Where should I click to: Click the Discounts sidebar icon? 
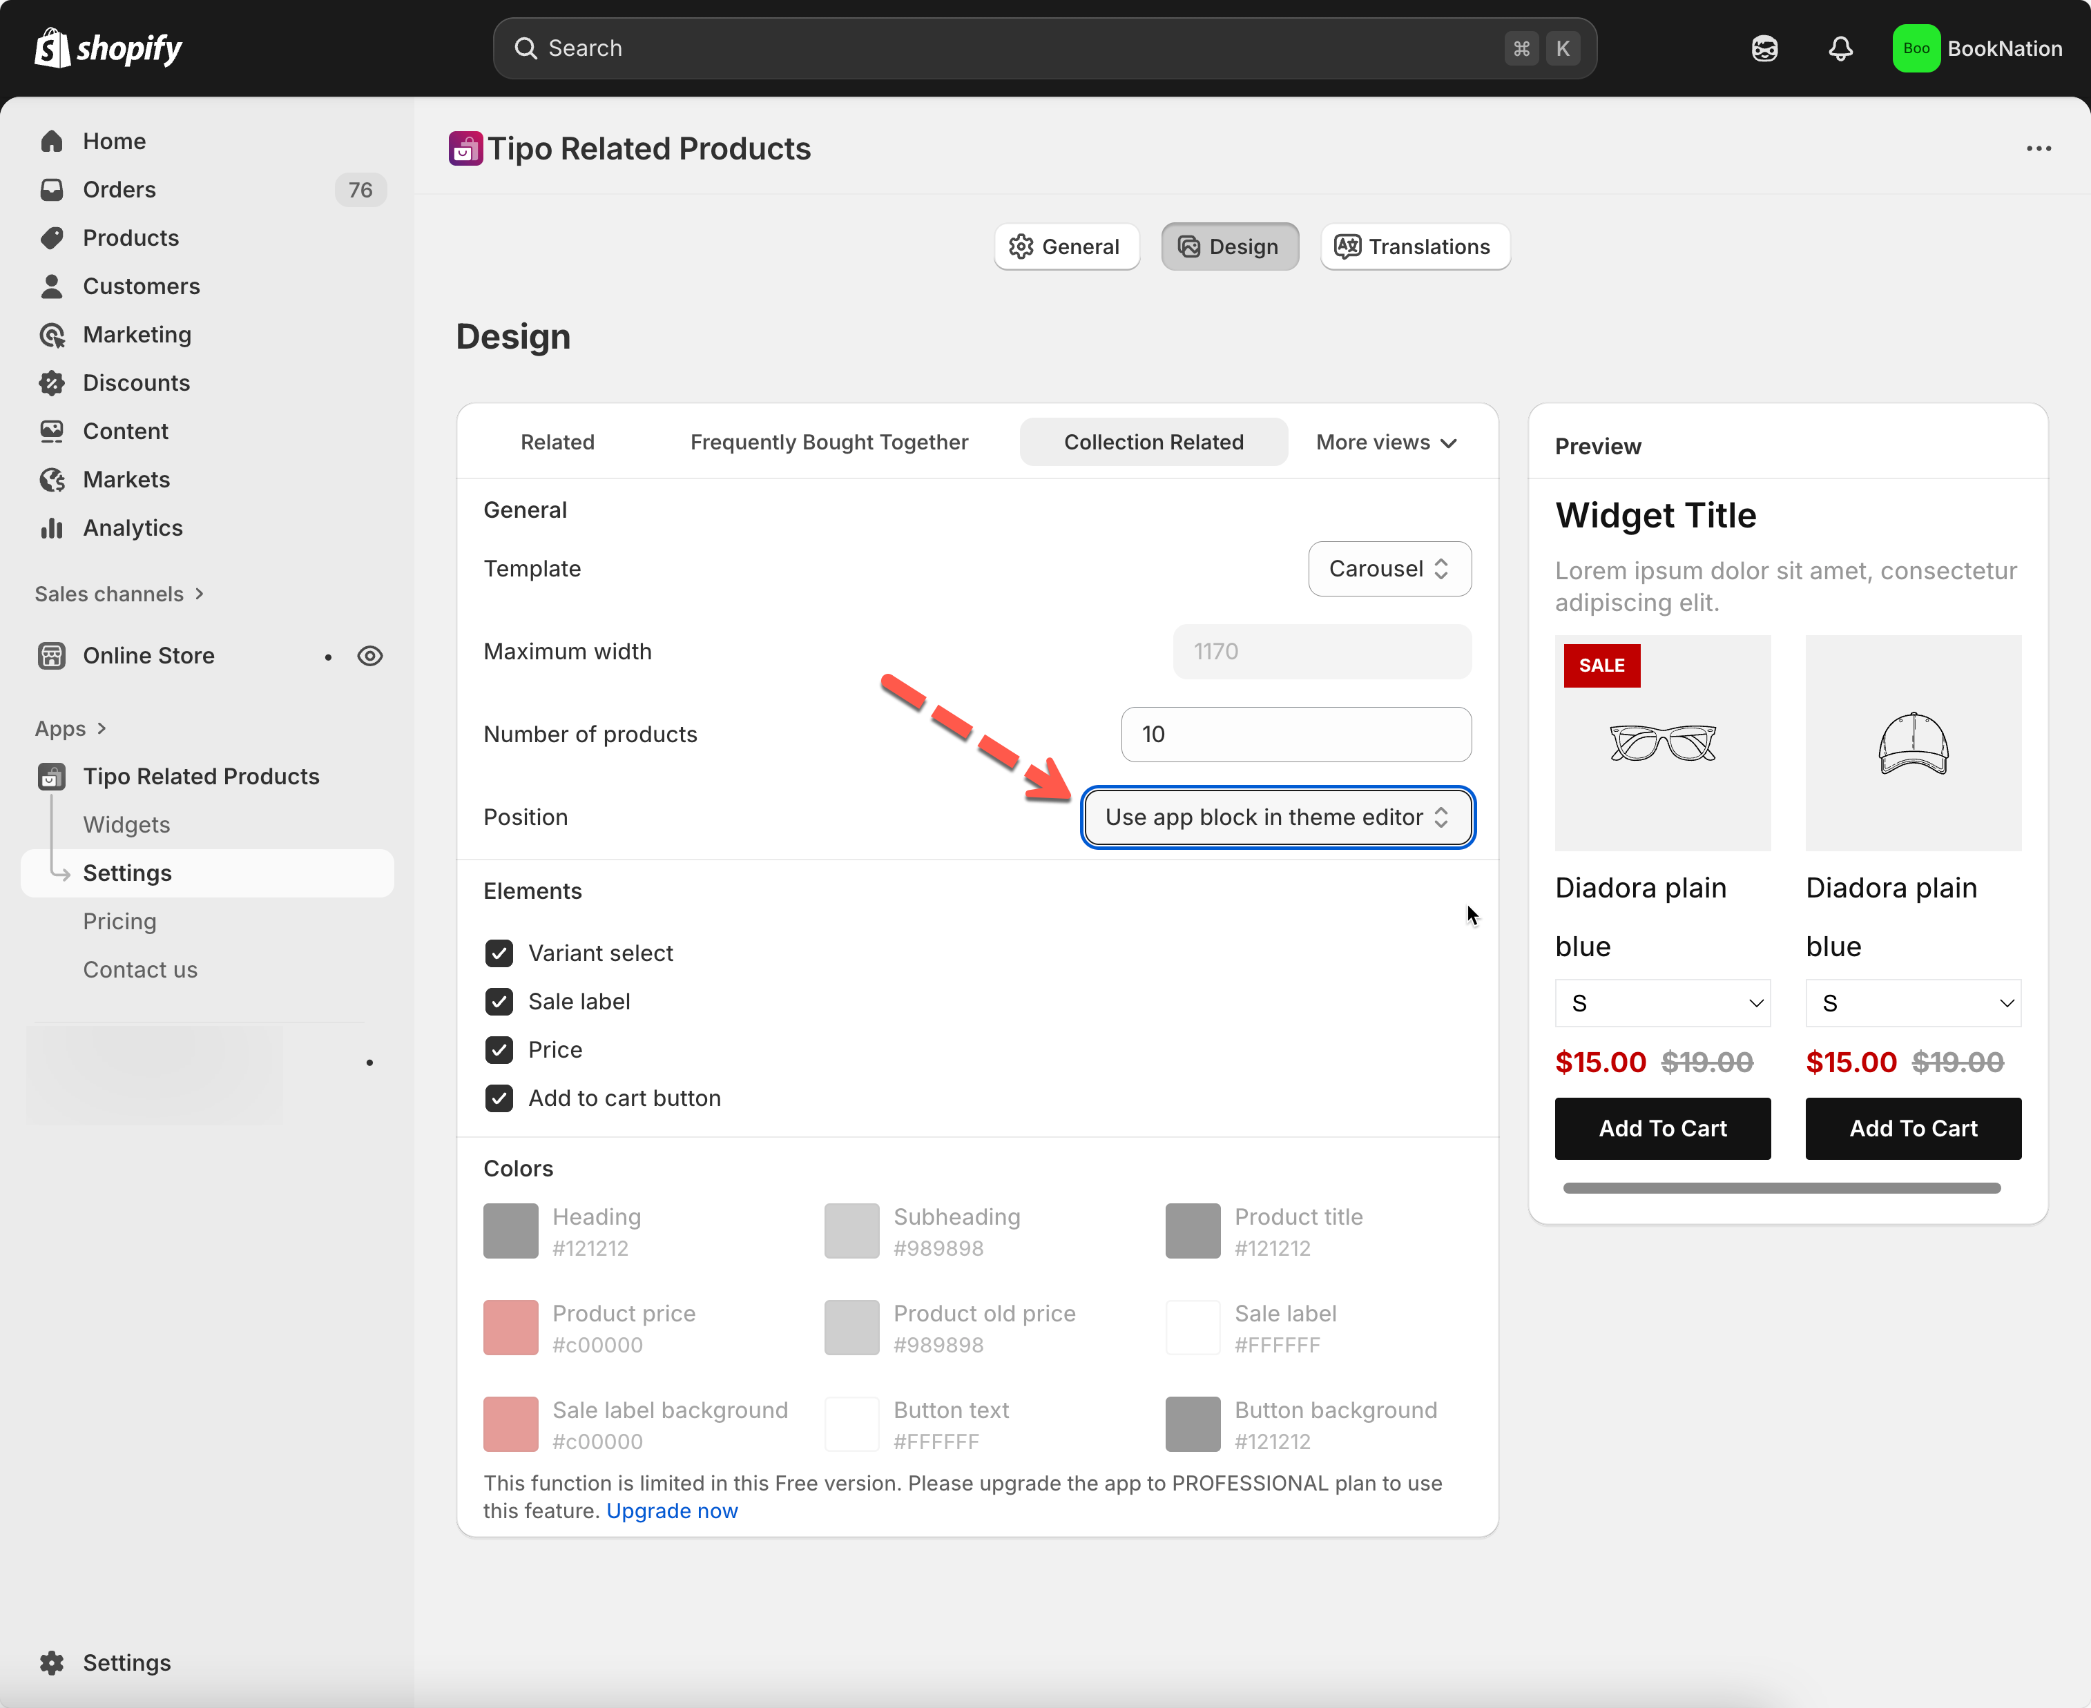pyautogui.click(x=52, y=382)
